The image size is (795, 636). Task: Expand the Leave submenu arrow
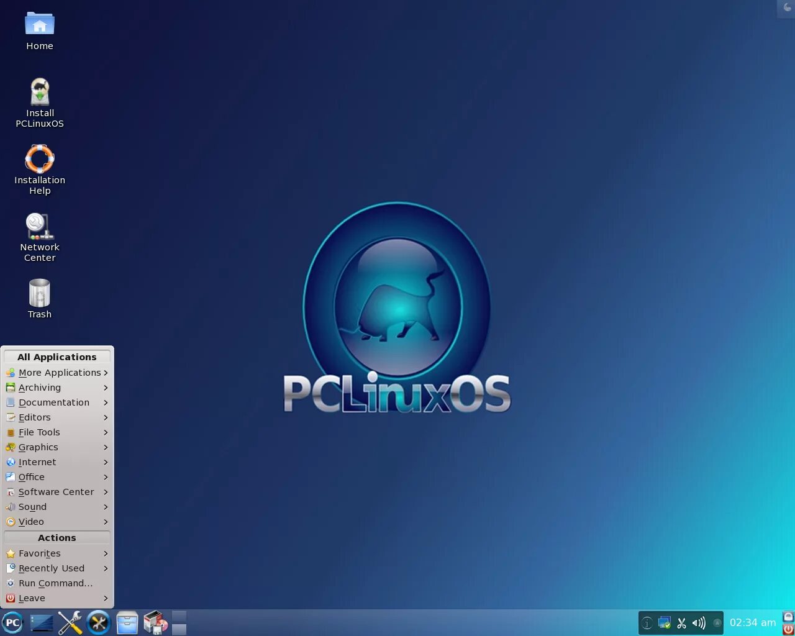point(106,598)
